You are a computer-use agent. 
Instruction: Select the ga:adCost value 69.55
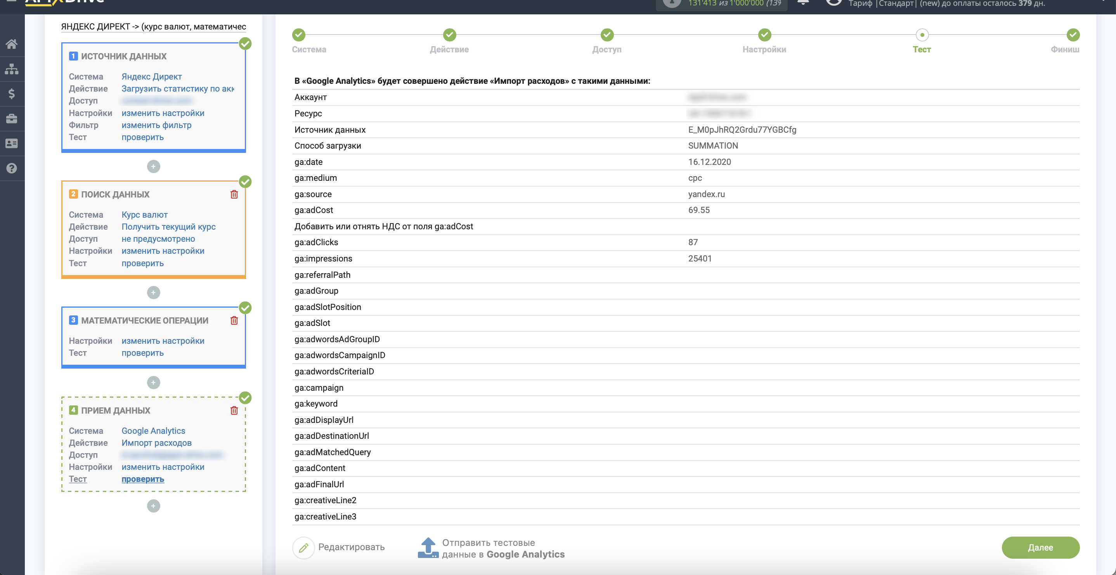699,210
